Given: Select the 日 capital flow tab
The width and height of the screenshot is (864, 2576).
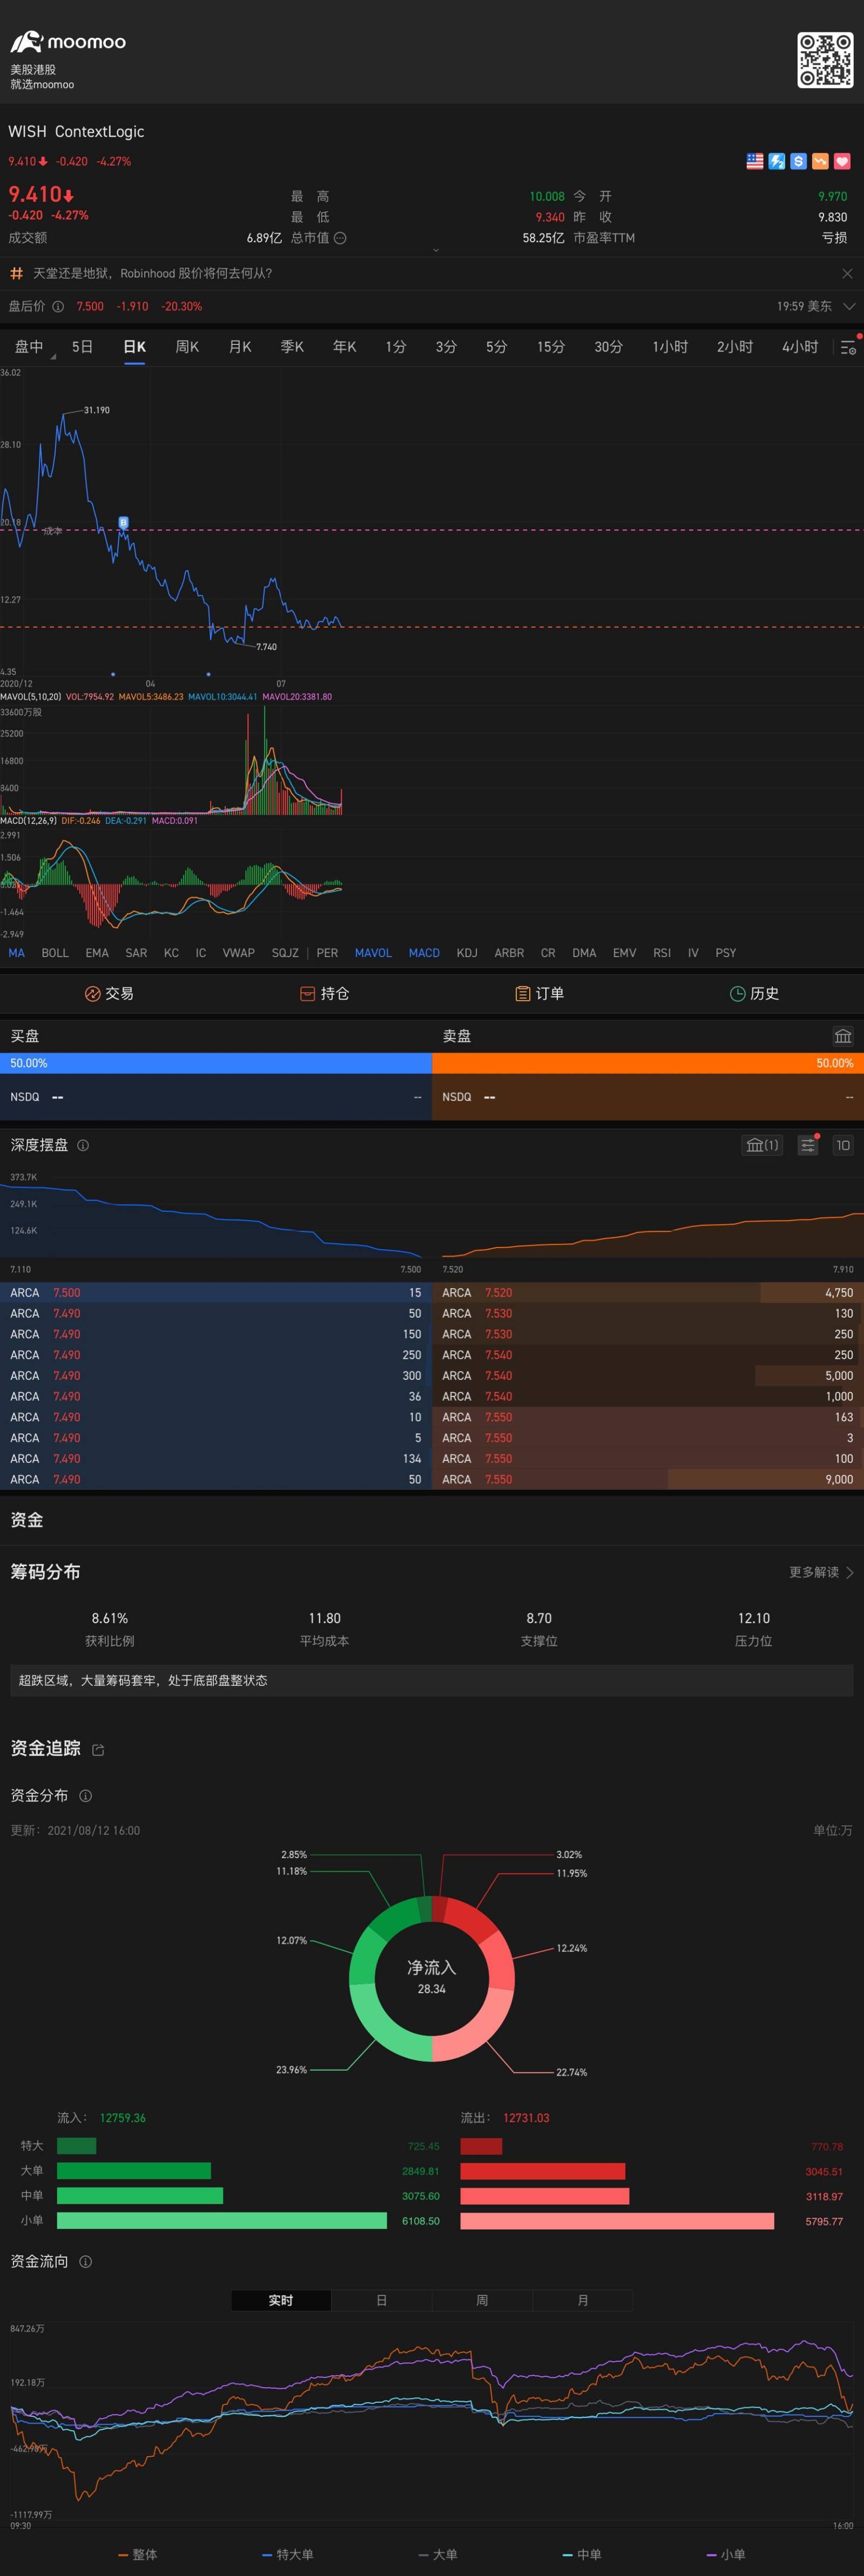Looking at the screenshot, I should (381, 2300).
